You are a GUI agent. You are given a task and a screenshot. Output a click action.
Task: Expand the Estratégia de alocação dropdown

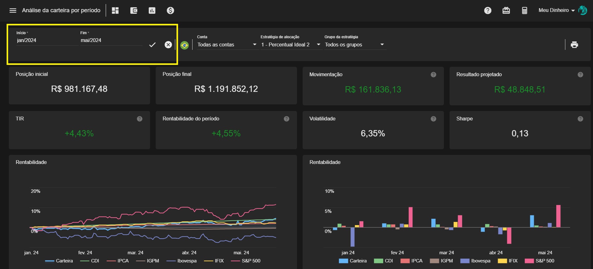tap(290, 45)
